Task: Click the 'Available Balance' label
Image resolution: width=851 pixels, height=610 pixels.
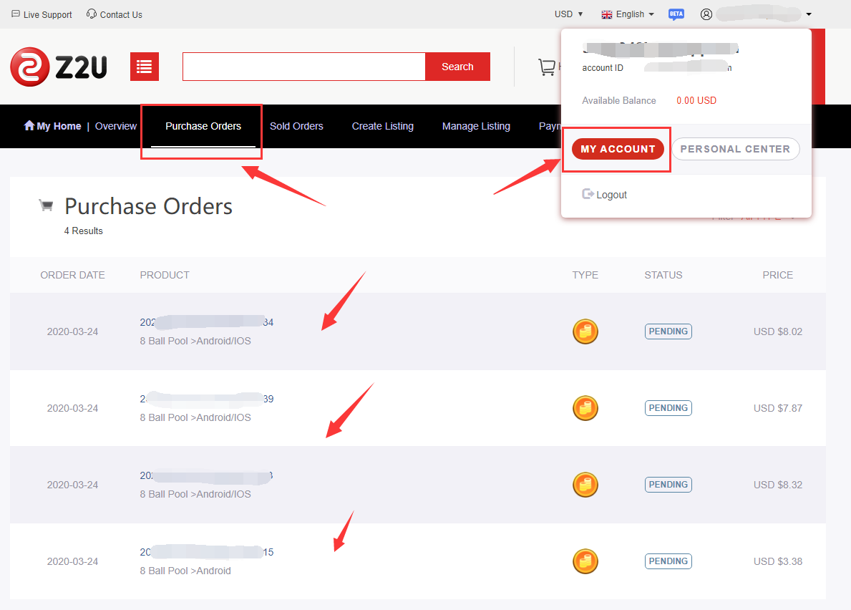Action: tap(618, 100)
